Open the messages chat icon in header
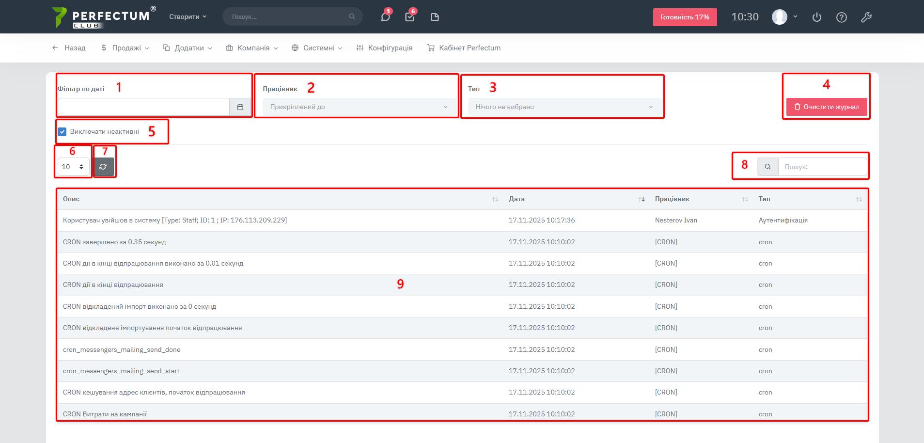Viewport: 924px width, 443px height. pyautogui.click(x=385, y=17)
